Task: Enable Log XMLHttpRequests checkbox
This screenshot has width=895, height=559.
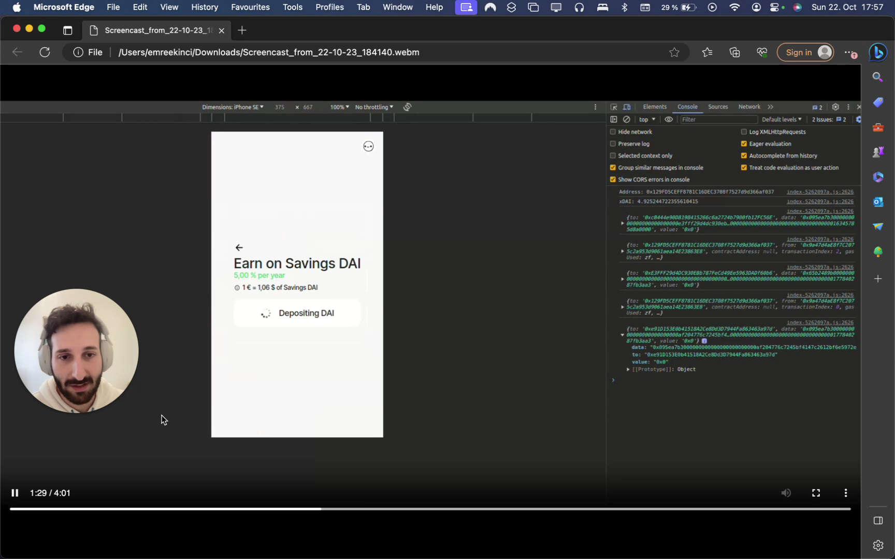Action: [744, 132]
